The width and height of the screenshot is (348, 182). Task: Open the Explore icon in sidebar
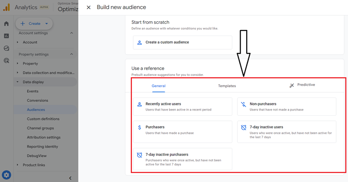coord(7,48)
